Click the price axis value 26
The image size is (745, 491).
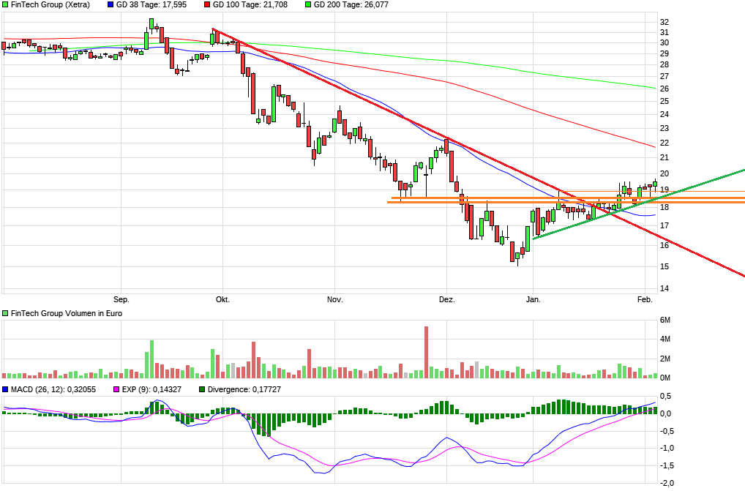[x=664, y=89]
